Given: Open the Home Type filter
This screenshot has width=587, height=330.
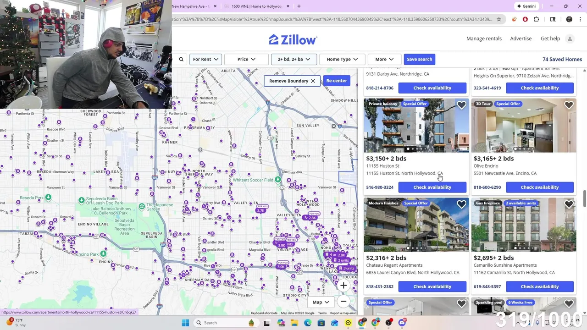Looking at the screenshot, I should (342, 59).
